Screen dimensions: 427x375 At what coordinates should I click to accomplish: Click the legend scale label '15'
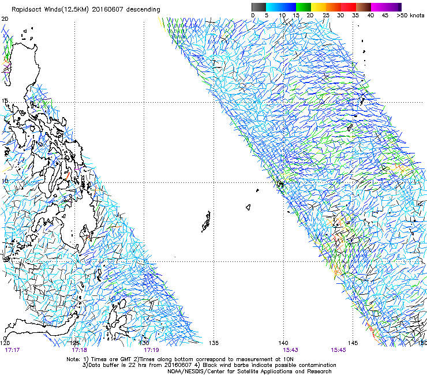tap(296, 15)
